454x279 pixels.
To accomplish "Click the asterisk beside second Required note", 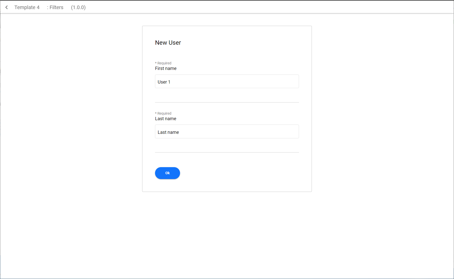I will 156,113.
